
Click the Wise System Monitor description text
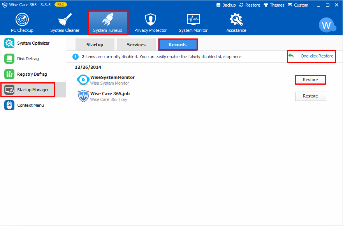tap(109, 83)
